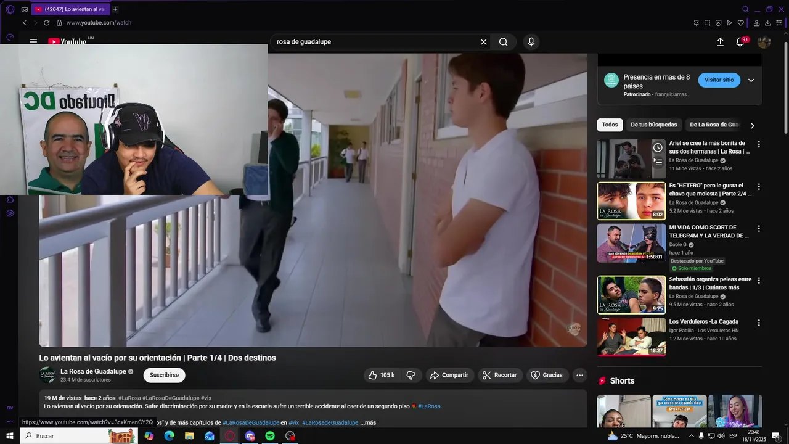789x444 pixels.
Task: Open the sidebar settings gear
Action: [10, 213]
